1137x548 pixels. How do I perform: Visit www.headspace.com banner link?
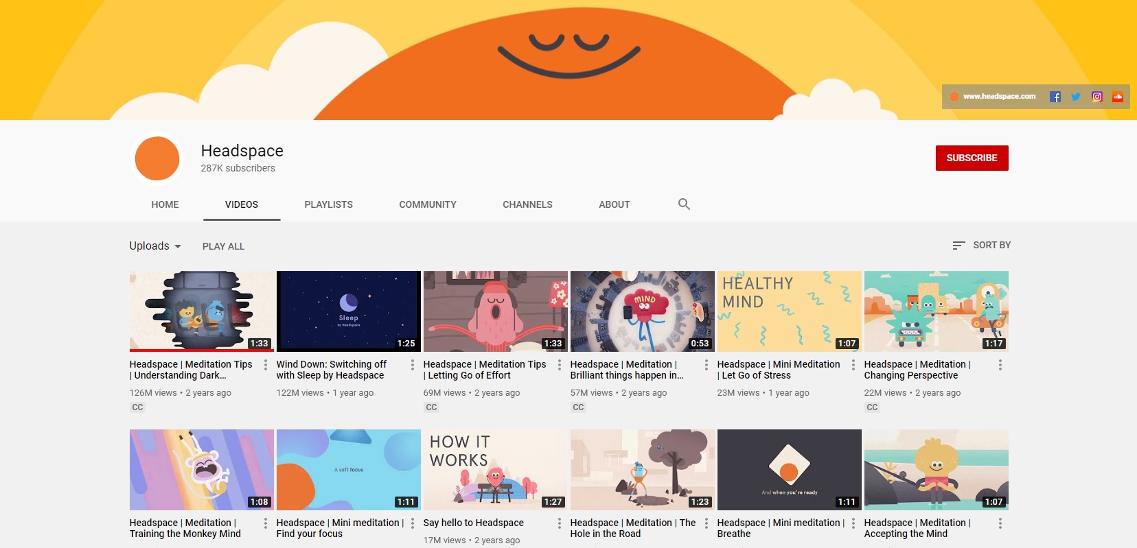(999, 97)
